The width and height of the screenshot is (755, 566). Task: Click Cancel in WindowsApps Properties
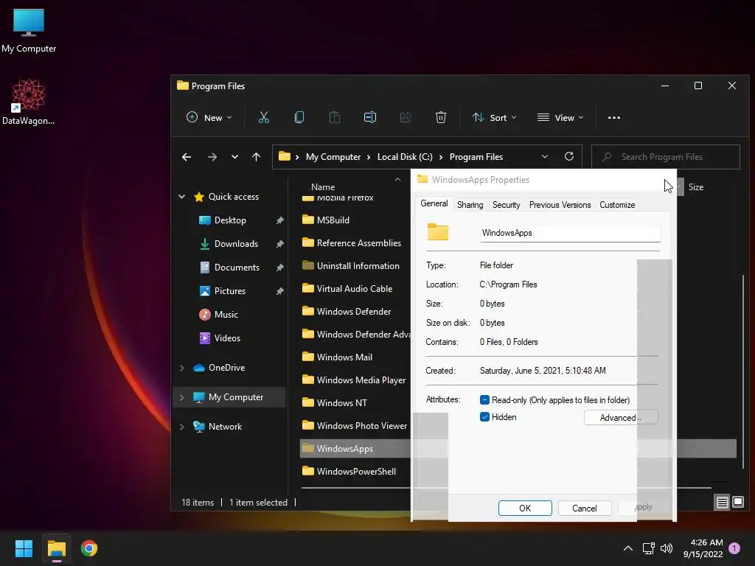(x=585, y=509)
